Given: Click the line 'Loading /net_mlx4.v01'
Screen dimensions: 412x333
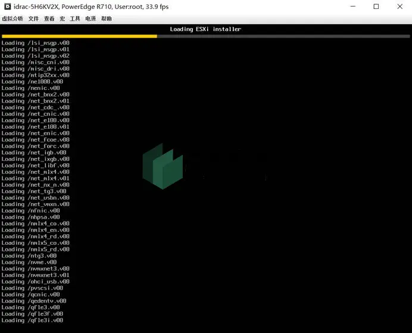Looking at the screenshot, I should pos(36,179).
